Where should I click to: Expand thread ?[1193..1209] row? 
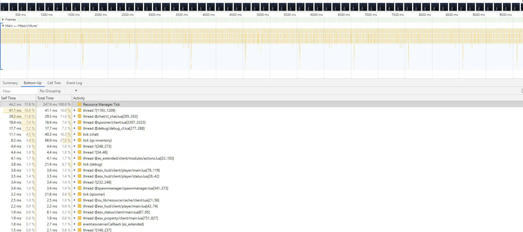pyautogui.click(x=75, y=110)
